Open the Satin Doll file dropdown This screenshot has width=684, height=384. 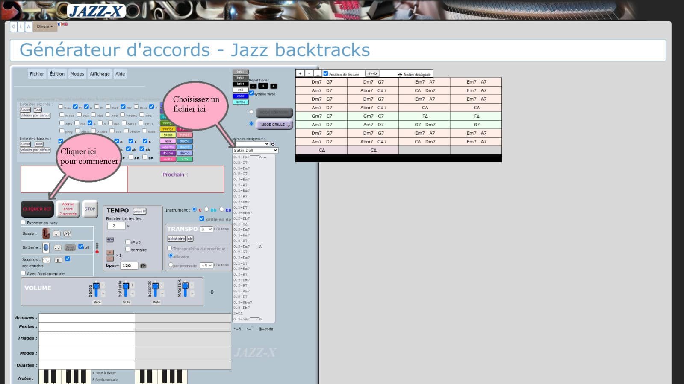tap(255, 150)
